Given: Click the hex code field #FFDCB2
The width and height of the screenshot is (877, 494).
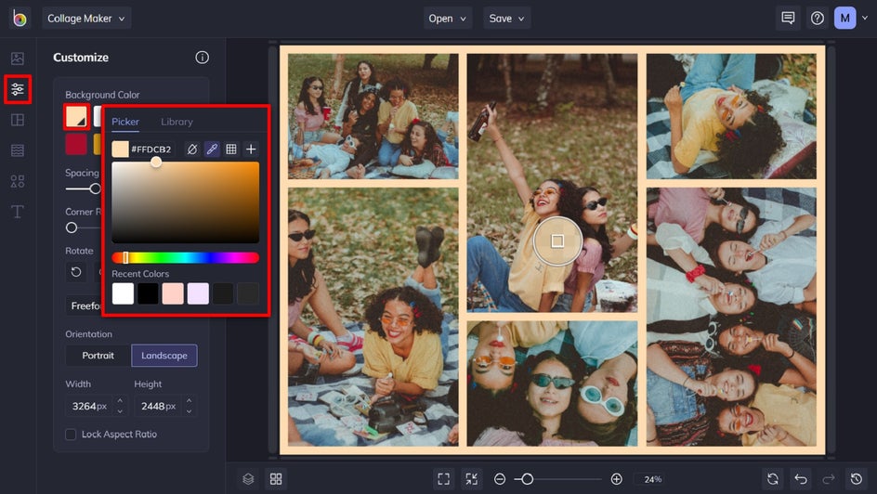Looking at the screenshot, I should (x=151, y=149).
